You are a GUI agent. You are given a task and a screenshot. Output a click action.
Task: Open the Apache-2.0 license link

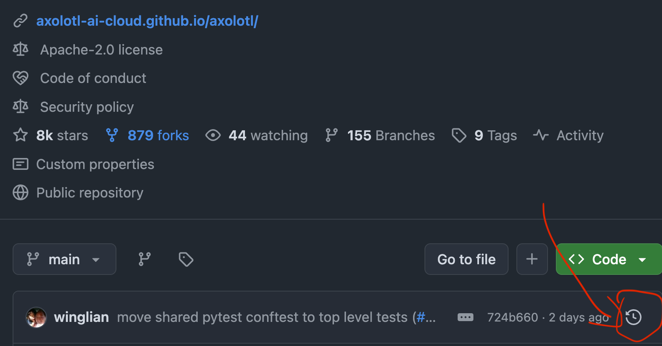point(101,50)
